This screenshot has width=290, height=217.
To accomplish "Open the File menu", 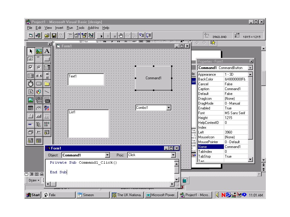I will point(30,28).
